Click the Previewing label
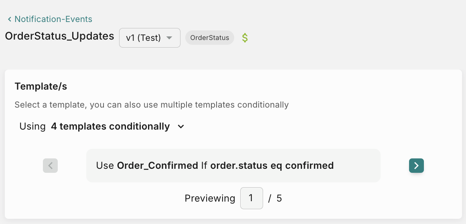 pos(210,198)
